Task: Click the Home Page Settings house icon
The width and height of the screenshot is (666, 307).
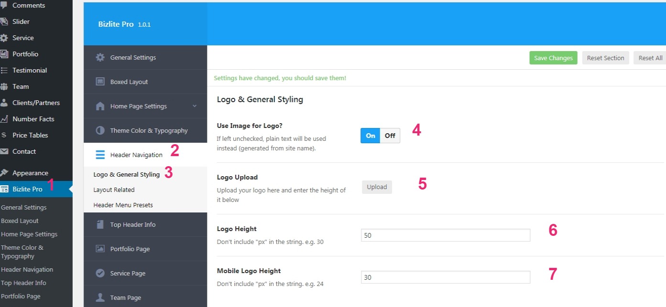Action: (x=100, y=106)
